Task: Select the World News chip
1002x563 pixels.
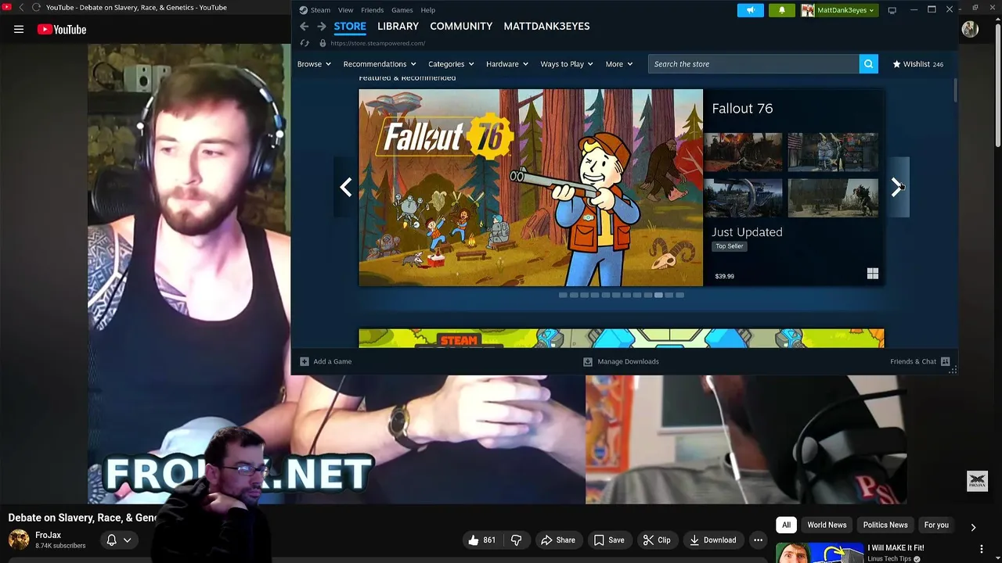Action: click(x=827, y=525)
